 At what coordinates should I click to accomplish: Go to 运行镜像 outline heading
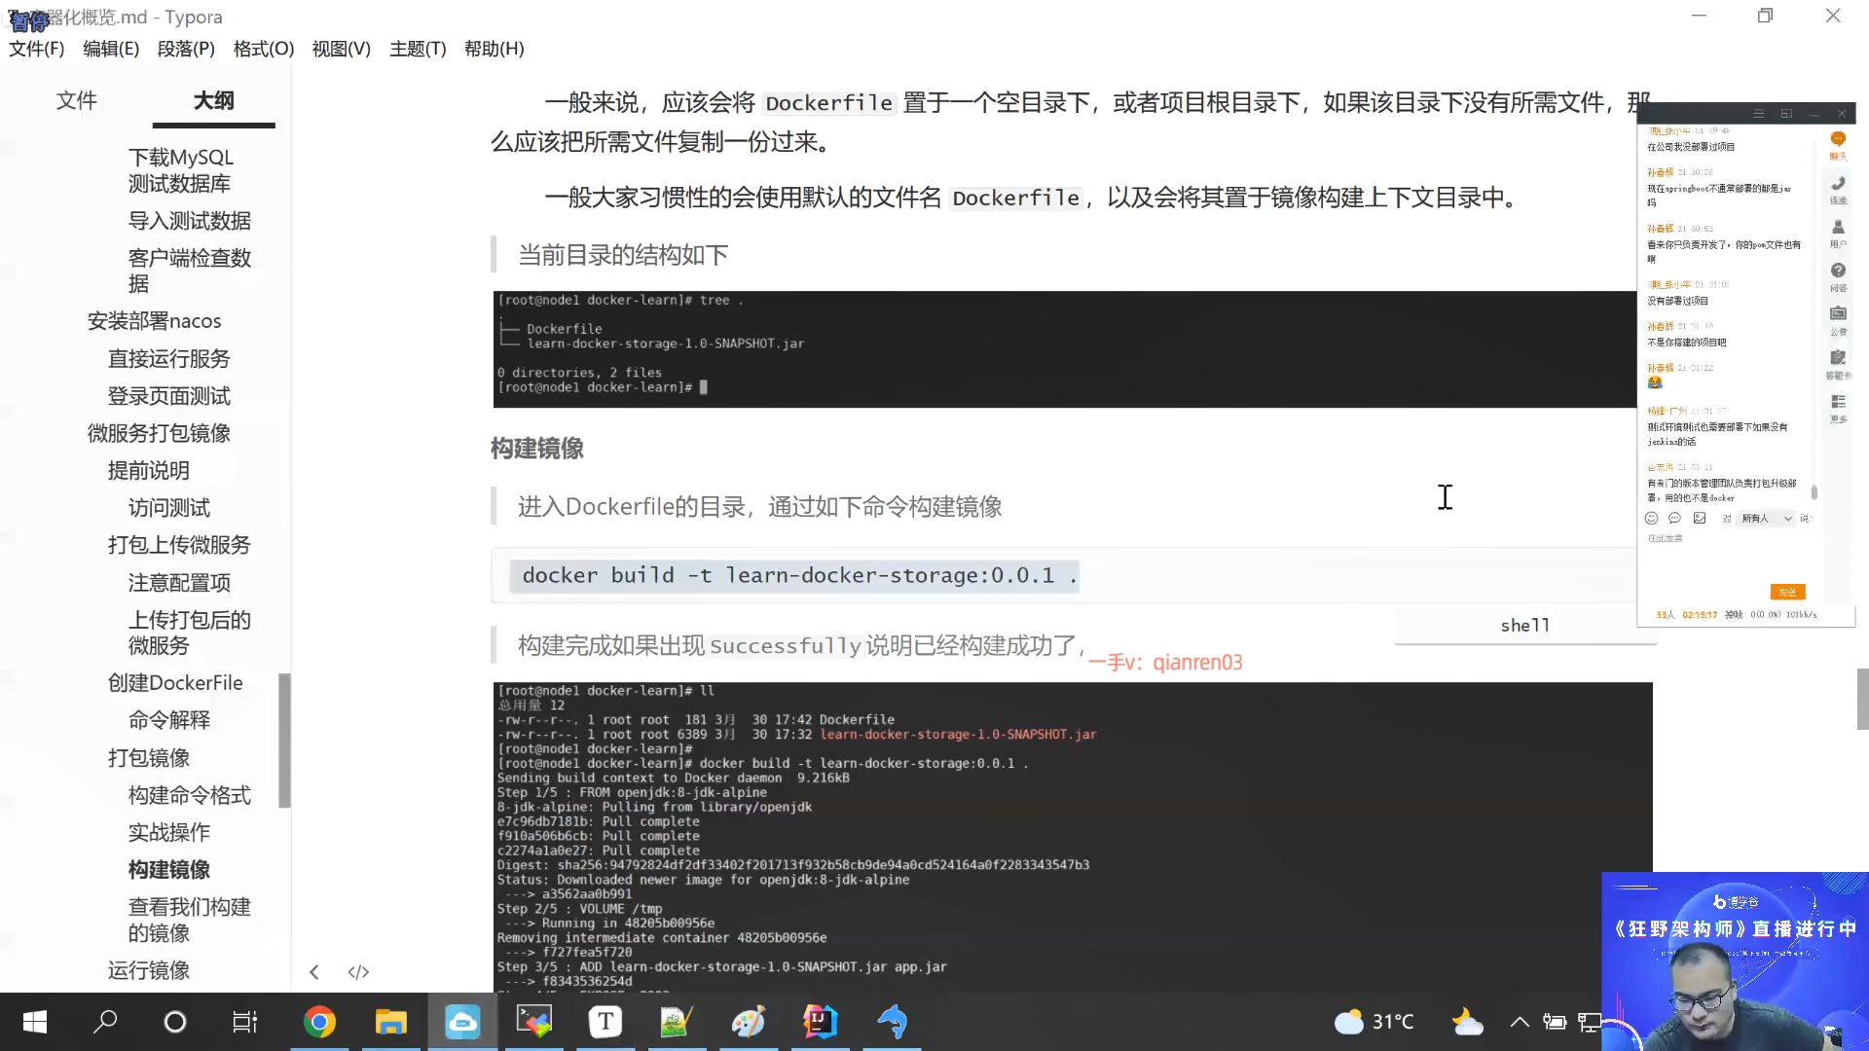148,970
